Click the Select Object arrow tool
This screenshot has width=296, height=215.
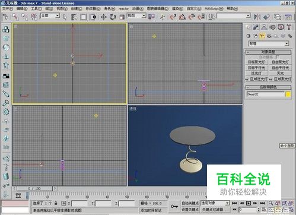point(65,17)
